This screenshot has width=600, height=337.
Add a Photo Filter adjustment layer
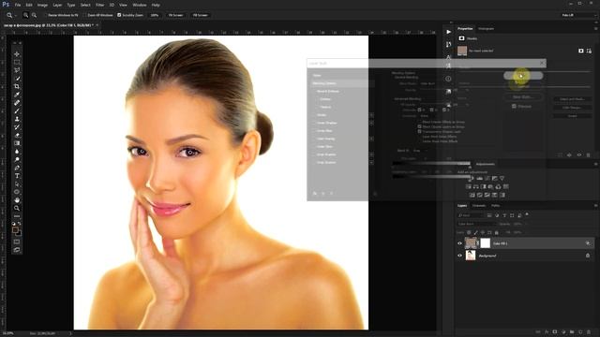tap(490, 187)
